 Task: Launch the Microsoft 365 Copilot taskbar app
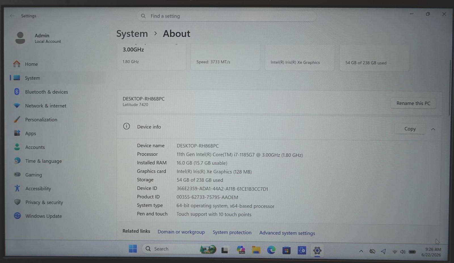coord(241,250)
